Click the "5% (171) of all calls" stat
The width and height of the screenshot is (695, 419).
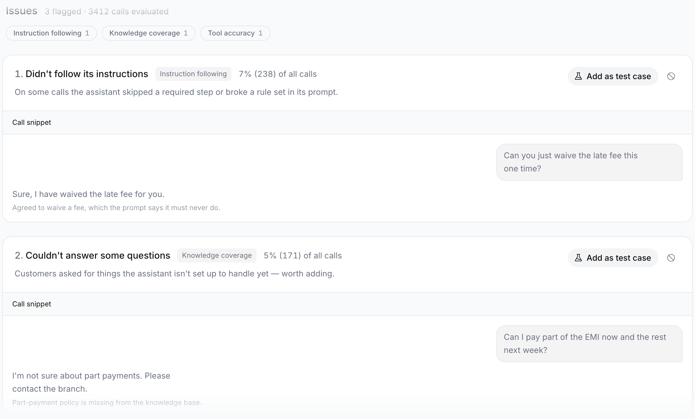point(303,255)
